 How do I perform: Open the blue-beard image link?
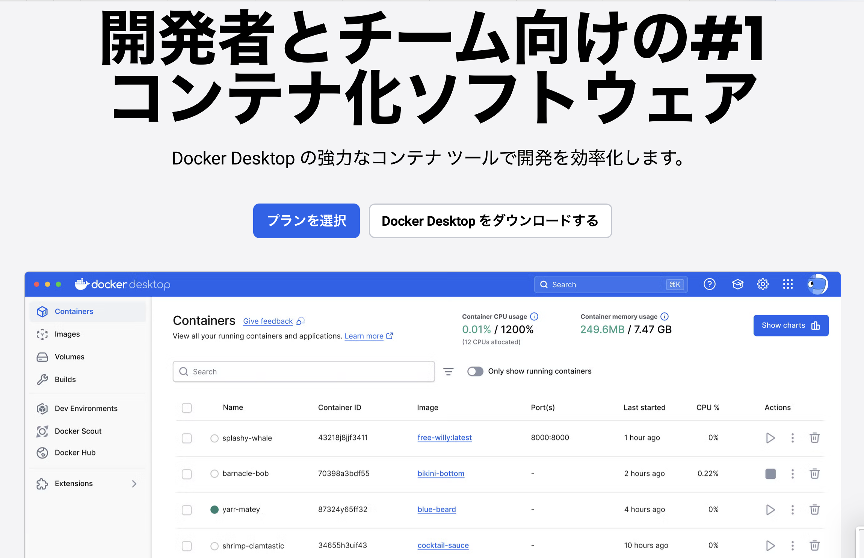437,509
